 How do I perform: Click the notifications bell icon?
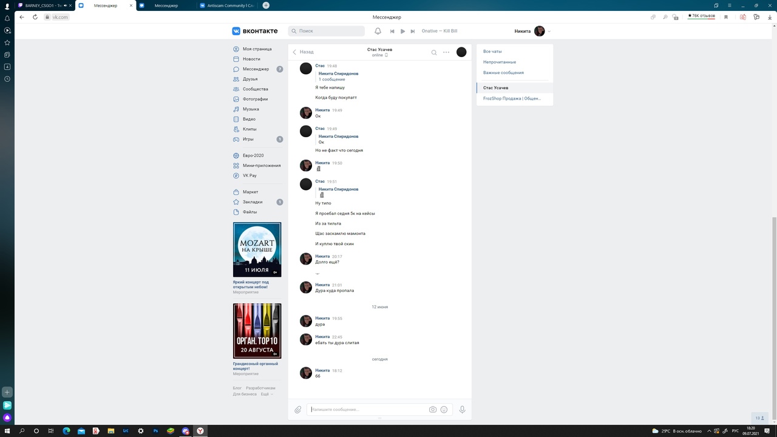[x=378, y=31]
